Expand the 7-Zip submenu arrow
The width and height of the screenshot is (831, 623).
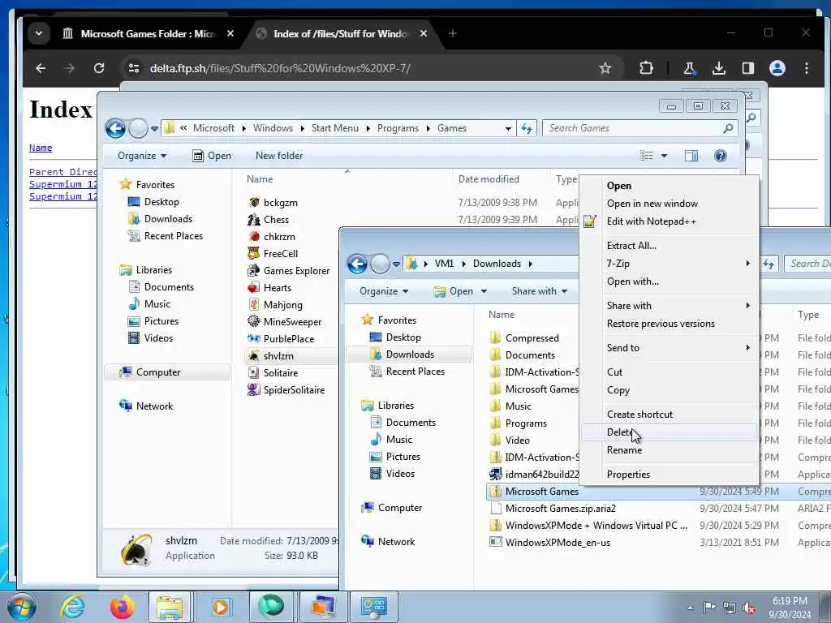pos(747,264)
